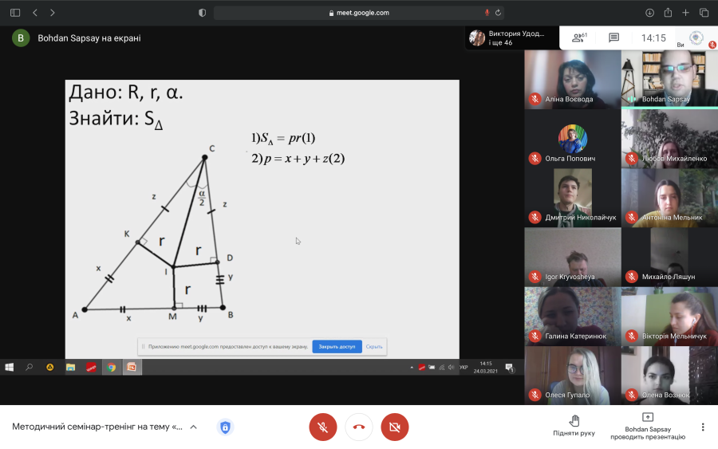This screenshot has width=718, height=449.
Task: Click the tray volume speaker icon
Action: click(451, 367)
